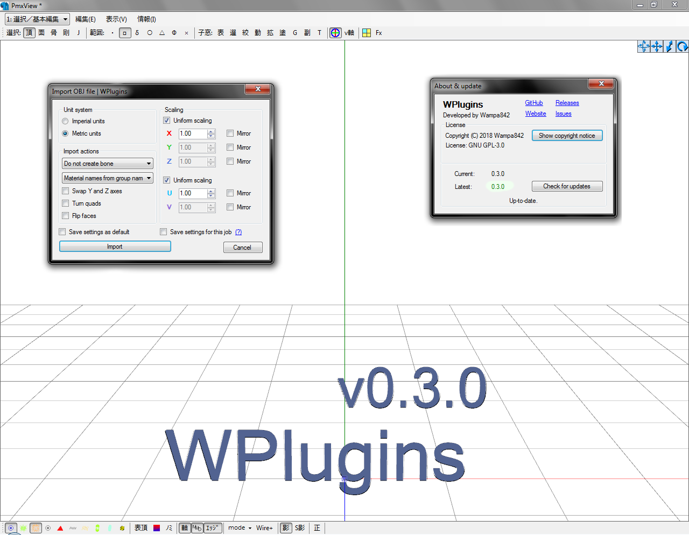Open the T sub-window
Screen dimensions: 689x535
coord(319,33)
